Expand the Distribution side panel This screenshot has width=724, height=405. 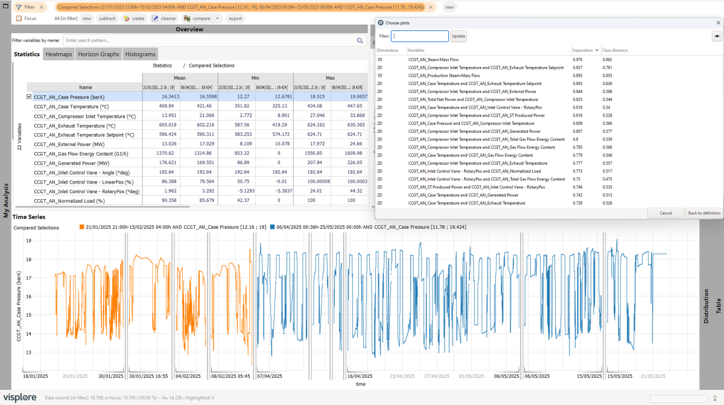tap(706, 306)
